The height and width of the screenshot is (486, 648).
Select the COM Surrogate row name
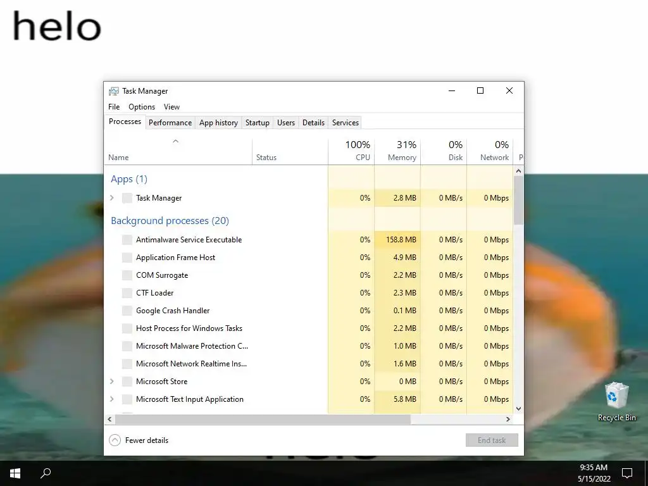[162, 275]
